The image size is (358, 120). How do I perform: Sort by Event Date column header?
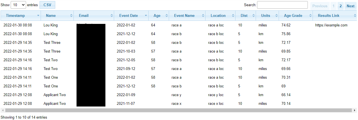click(x=131, y=16)
